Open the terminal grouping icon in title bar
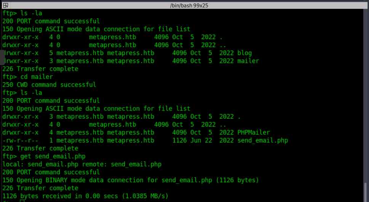The width and height of the screenshot is (369, 202). [x=6, y=5]
